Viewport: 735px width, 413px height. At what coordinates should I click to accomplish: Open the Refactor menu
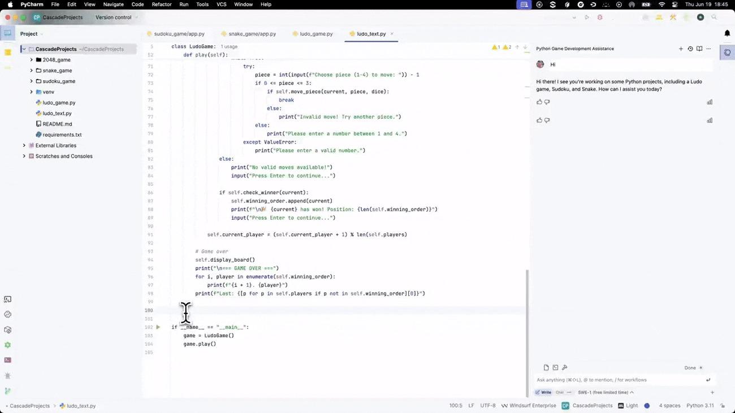(161, 5)
